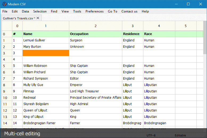Screen dimensions: 207x138
Task: Click the UTF-8 encoding in status bar
Action: [151, 135]
